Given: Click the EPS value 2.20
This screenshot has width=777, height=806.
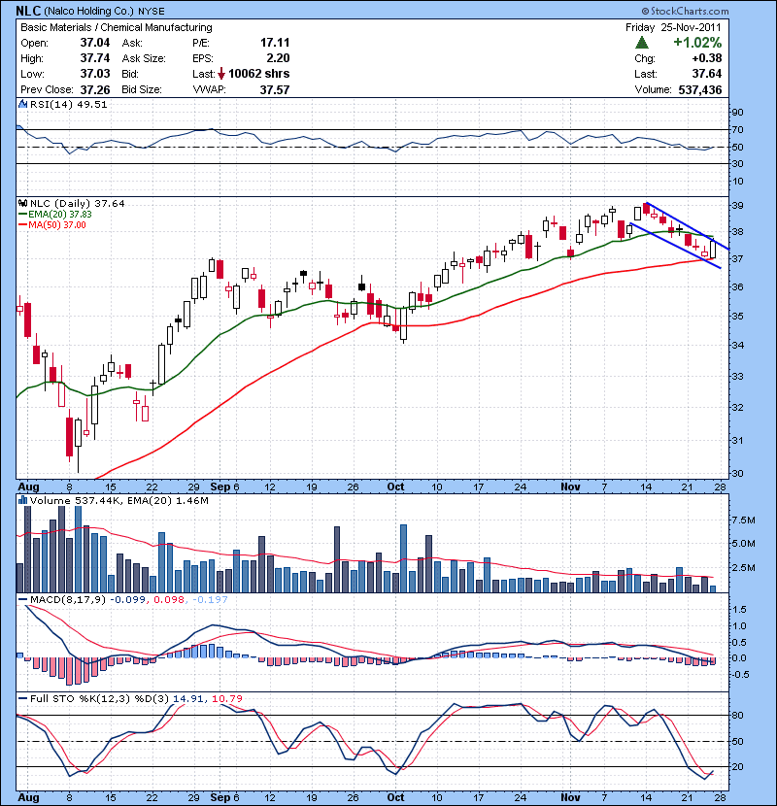Looking at the screenshot, I should 278,58.
